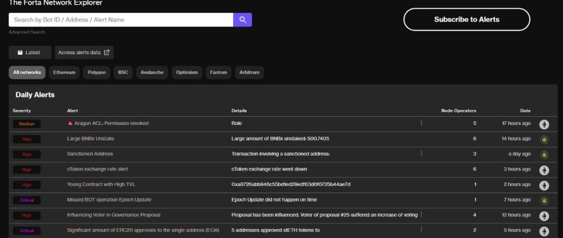Click Critical severity badge on ERC20 approvals row
The height and width of the screenshot is (238, 563).
click(27, 231)
